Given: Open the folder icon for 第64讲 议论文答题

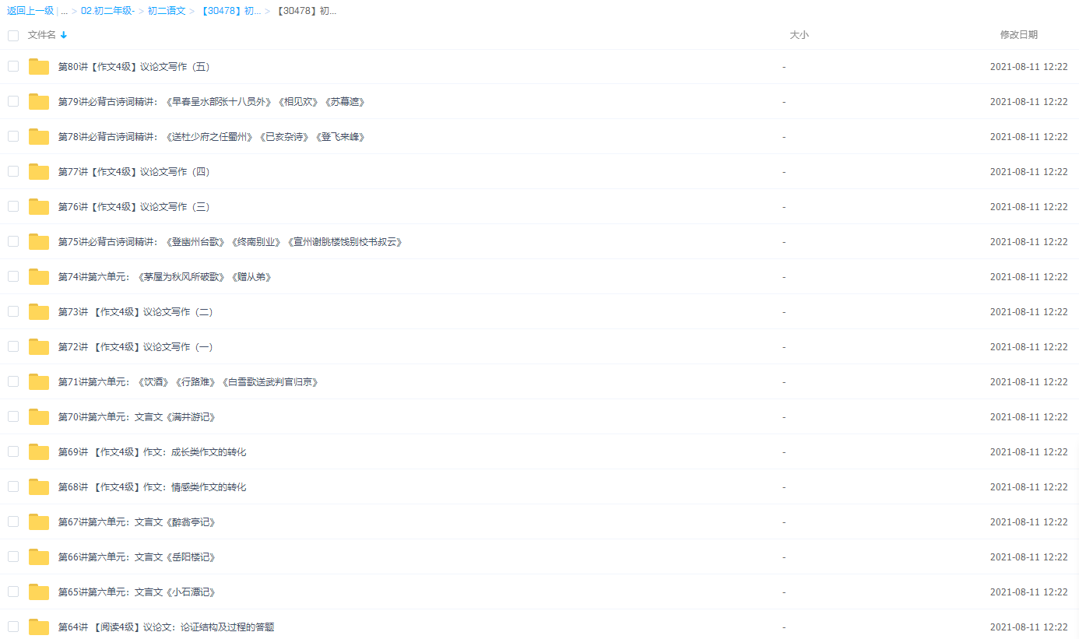Looking at the screenshot, I should (38, 627).
